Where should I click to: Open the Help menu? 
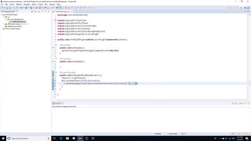pyautogui.click(x=58, y=4)
